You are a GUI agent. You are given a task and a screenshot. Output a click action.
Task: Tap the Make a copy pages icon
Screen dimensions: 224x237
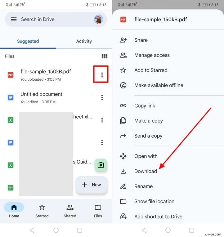123,121
